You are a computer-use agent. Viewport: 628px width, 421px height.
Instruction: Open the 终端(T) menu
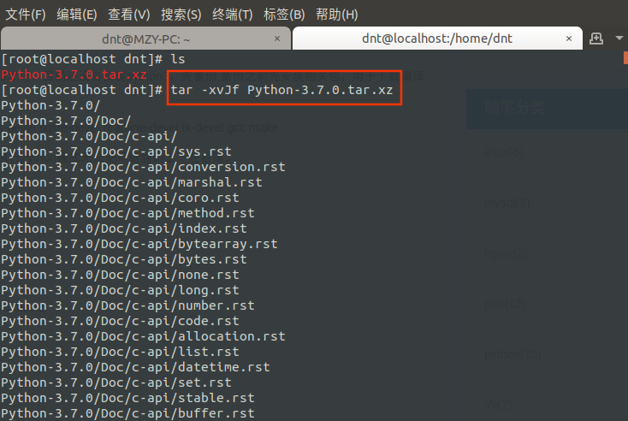(x=233, y=15)
